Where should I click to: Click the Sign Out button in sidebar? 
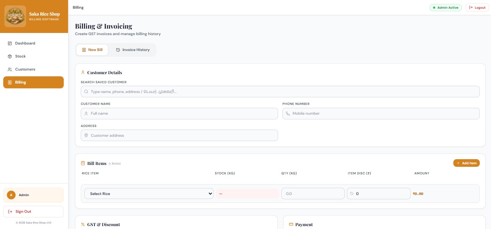click(x=33, y=212)
